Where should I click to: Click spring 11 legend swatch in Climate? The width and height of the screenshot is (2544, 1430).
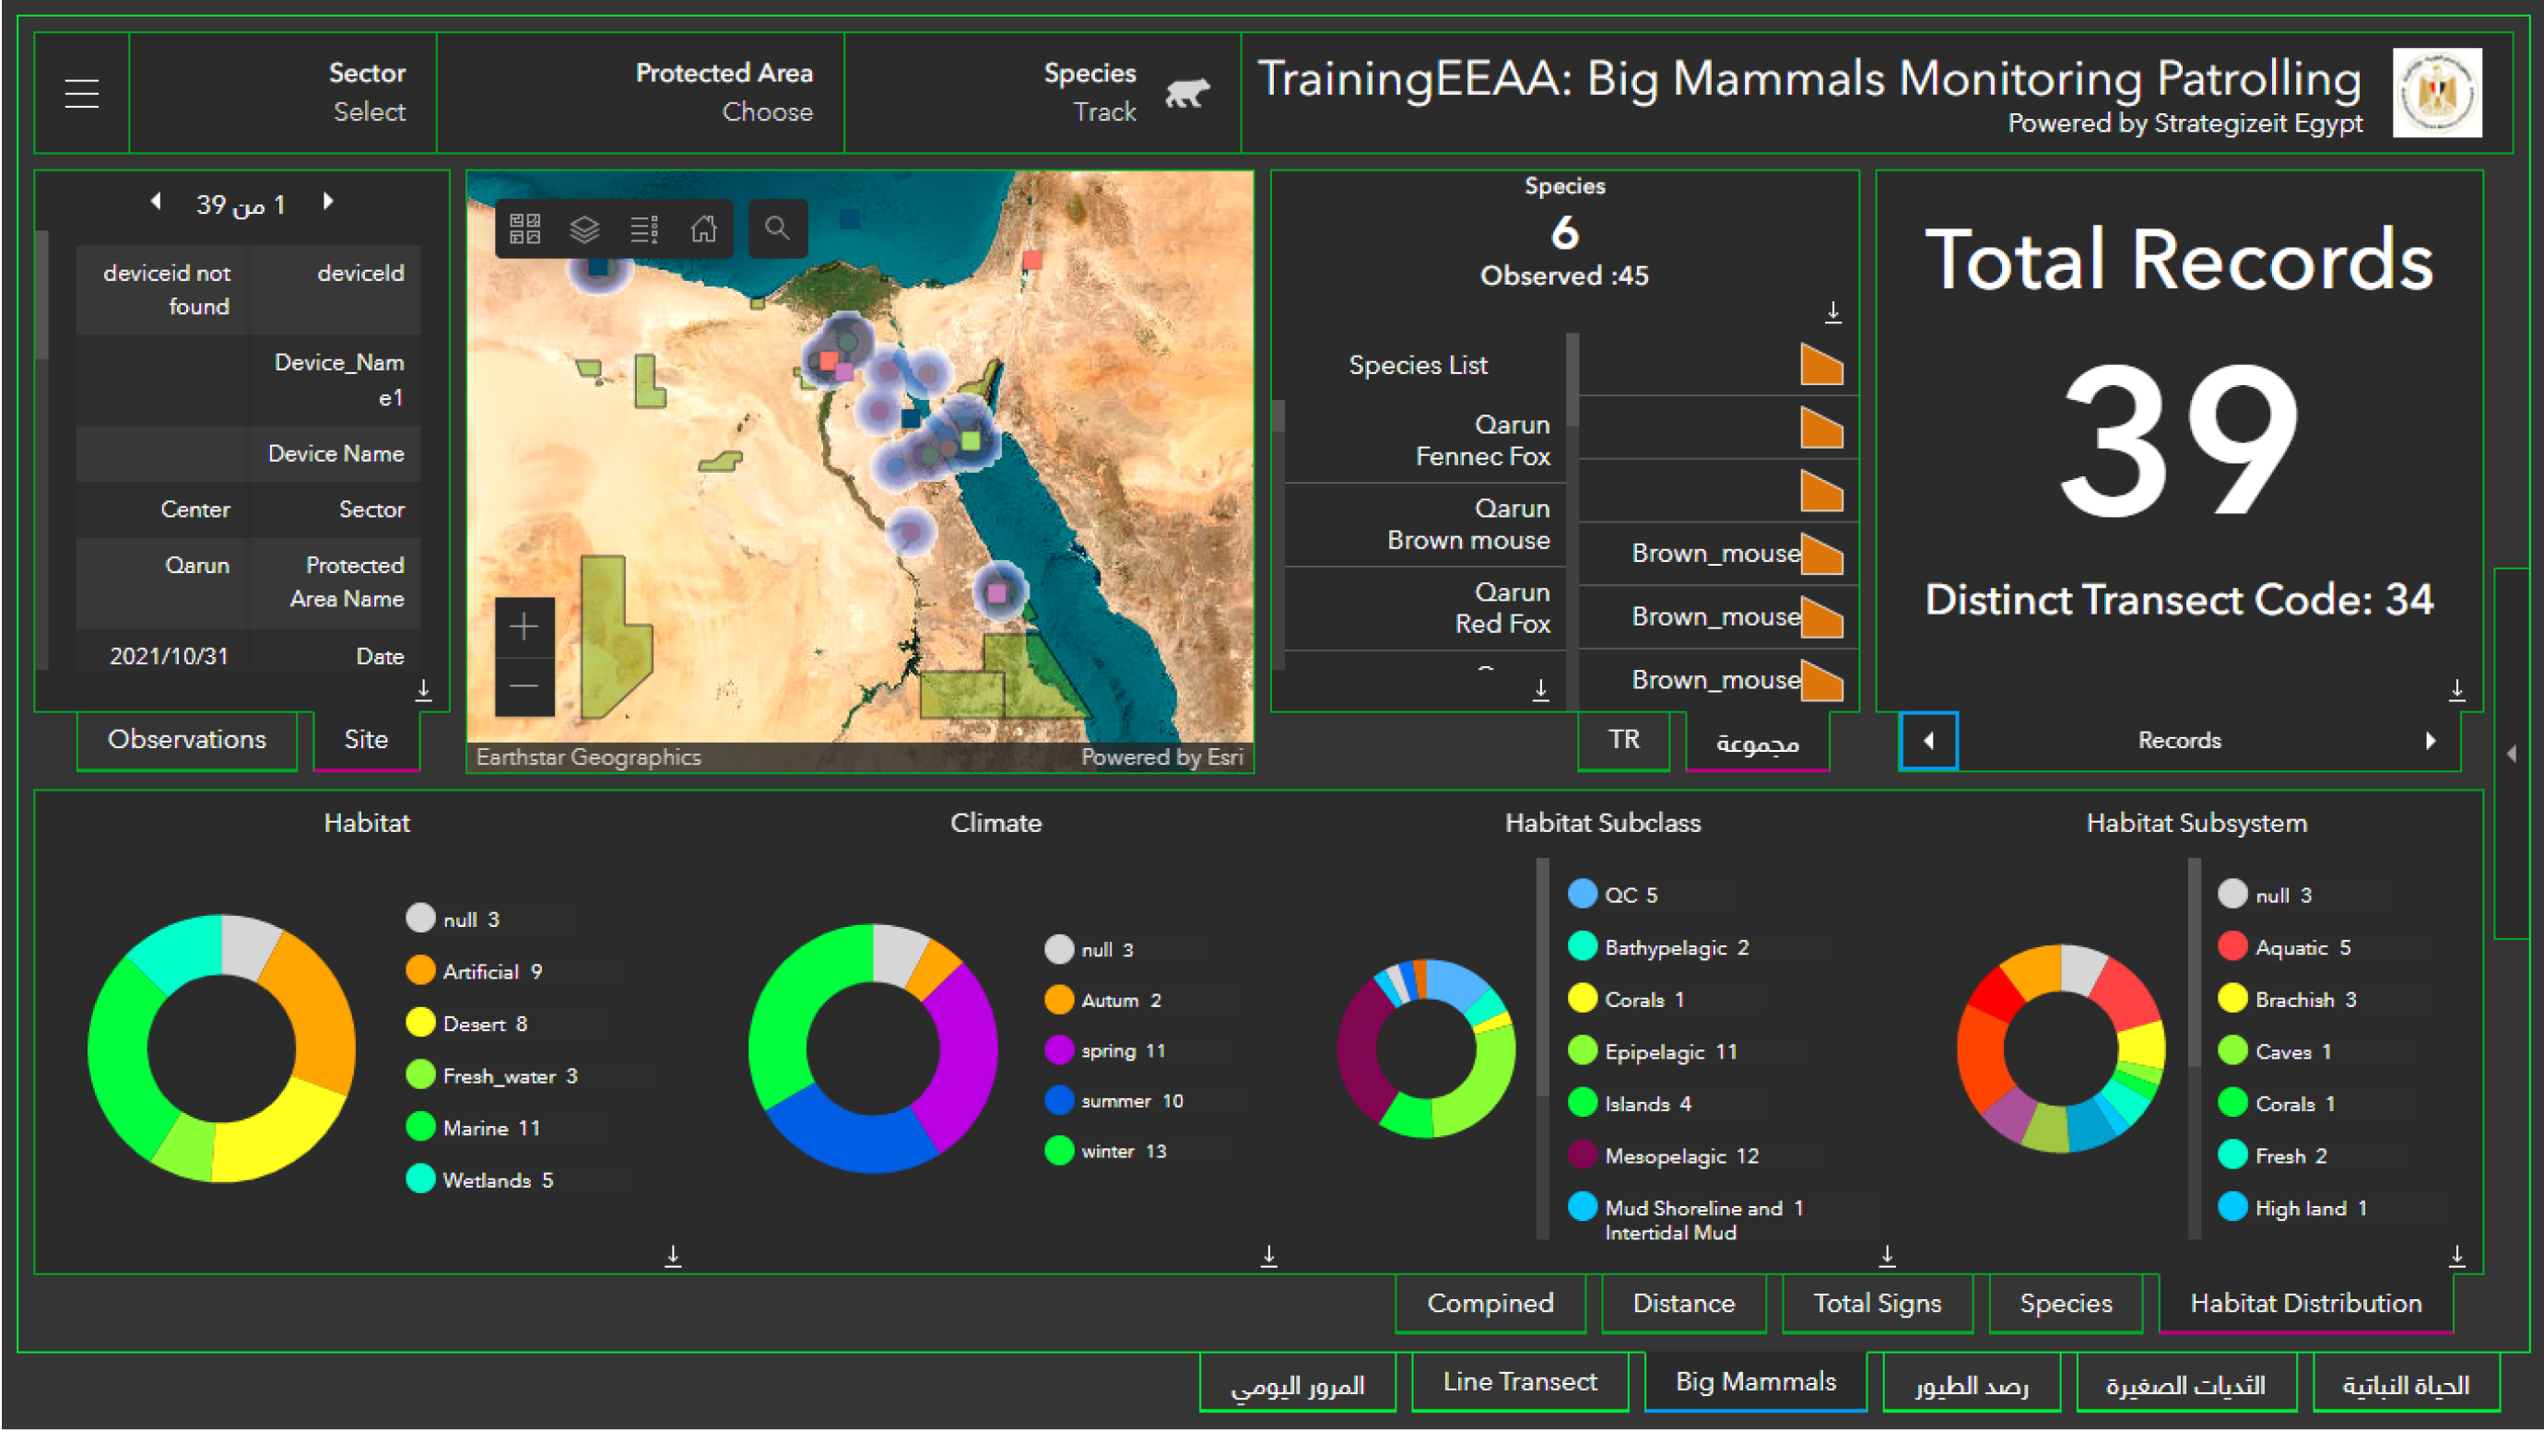1059,1050
